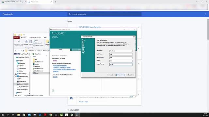Screen dimensions: 209x117
Task: Open the Zajedničko korištenje ribbon tab
Action: [35, 38]
